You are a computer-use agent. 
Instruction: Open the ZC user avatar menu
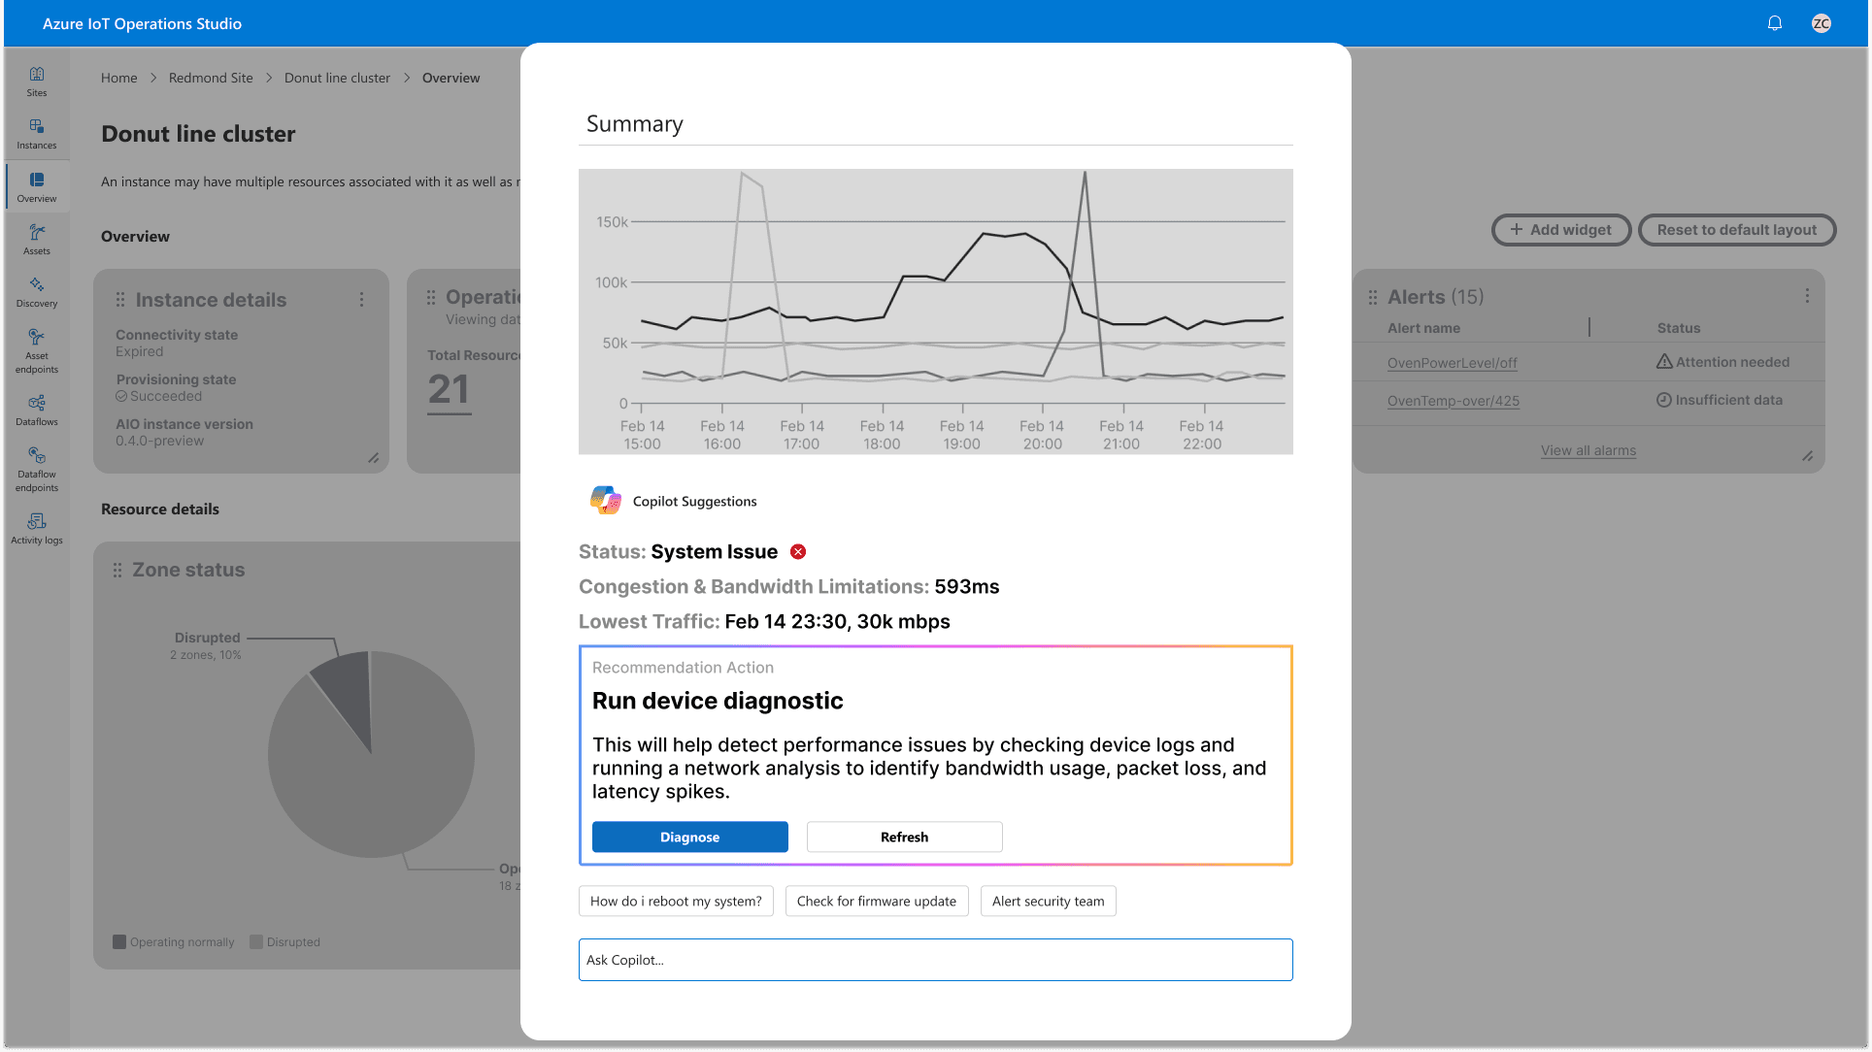pos(1822,23)
